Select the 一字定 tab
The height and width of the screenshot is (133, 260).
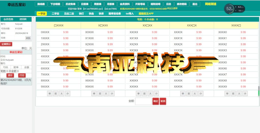(42, 14)
